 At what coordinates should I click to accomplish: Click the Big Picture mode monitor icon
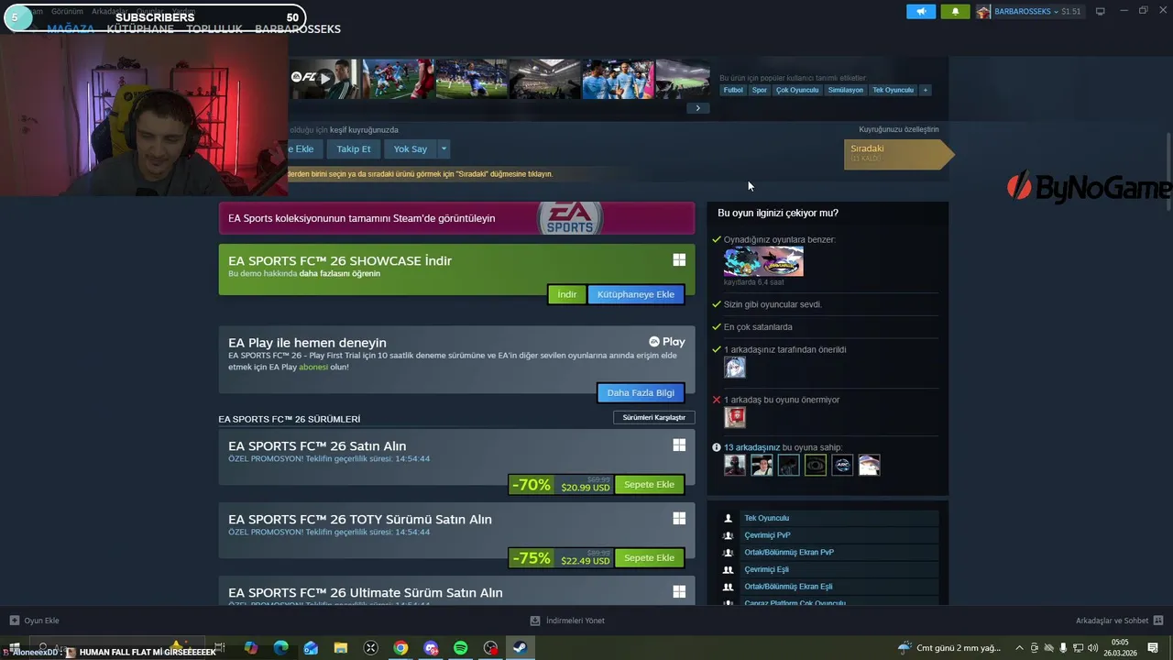point(1101,12)
